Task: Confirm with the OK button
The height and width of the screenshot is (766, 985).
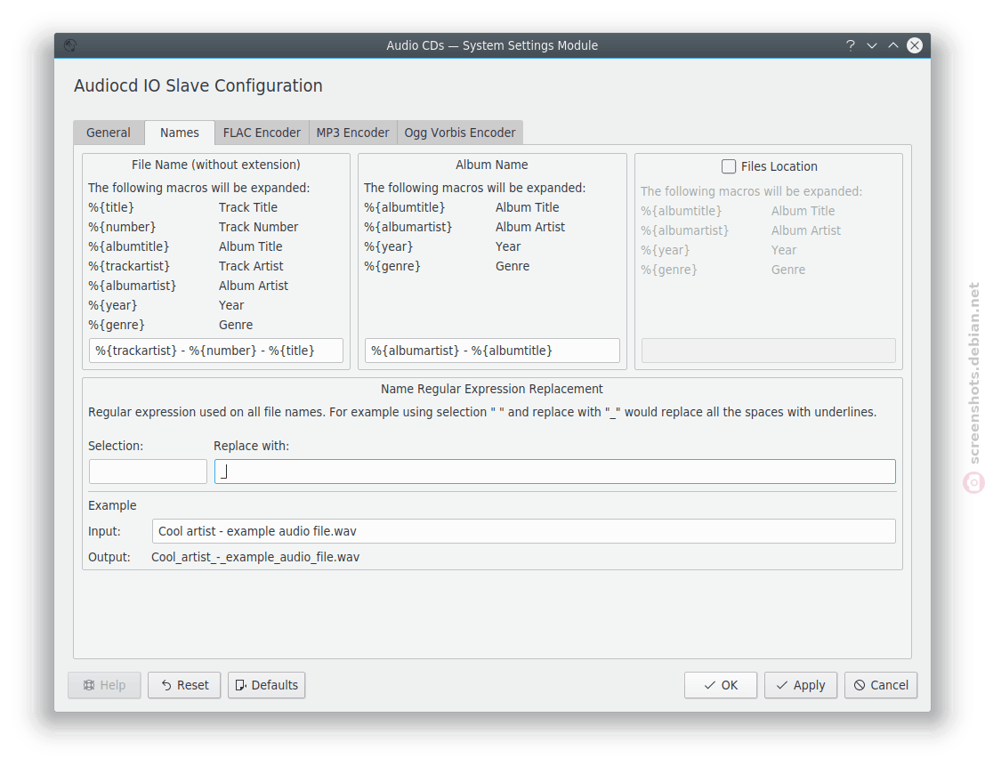Action: 721,685
